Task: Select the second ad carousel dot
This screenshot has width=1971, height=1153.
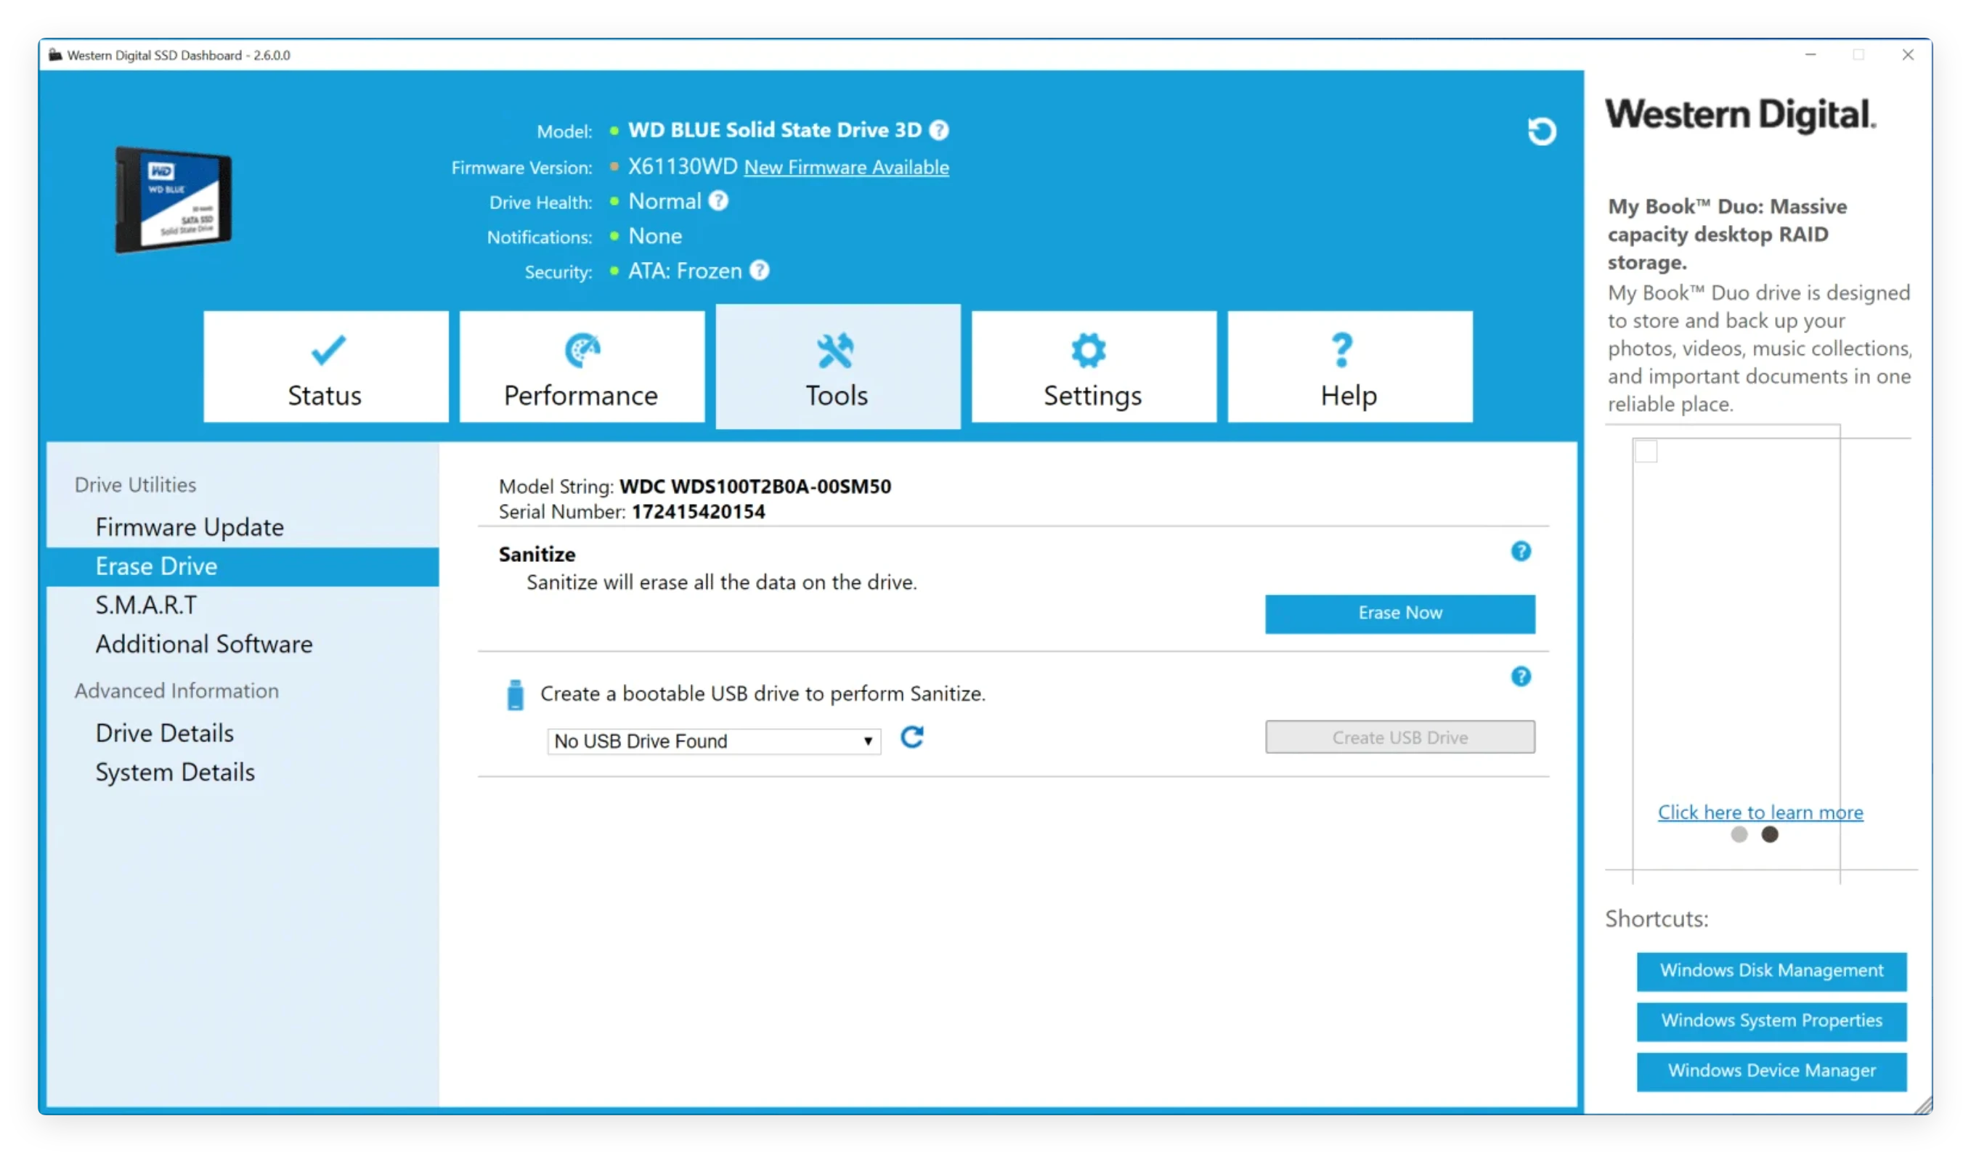Action: (1769, 835)
